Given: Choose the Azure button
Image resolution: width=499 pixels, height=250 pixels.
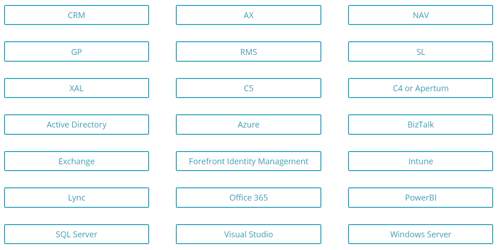Looking at the screenshot, I should (x=248, y=124).
